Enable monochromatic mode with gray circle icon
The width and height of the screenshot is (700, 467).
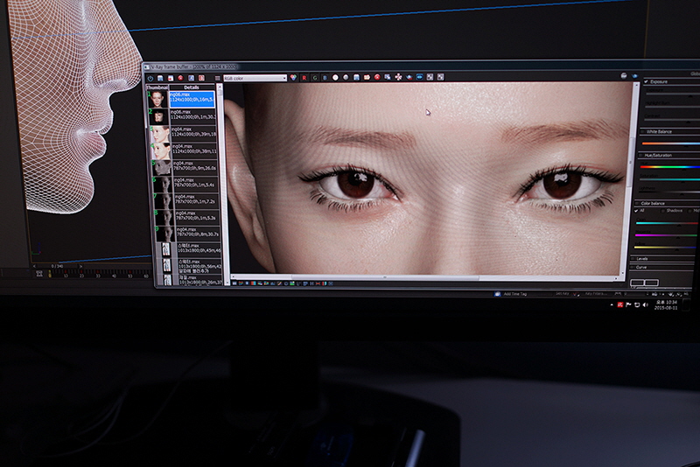click(x=346, y=78)
